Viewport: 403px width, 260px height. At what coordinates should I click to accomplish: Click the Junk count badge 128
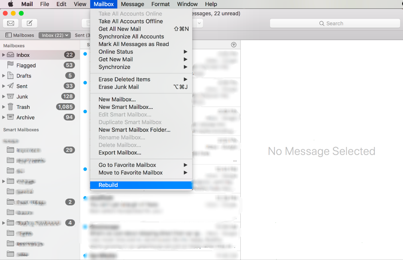68,97
